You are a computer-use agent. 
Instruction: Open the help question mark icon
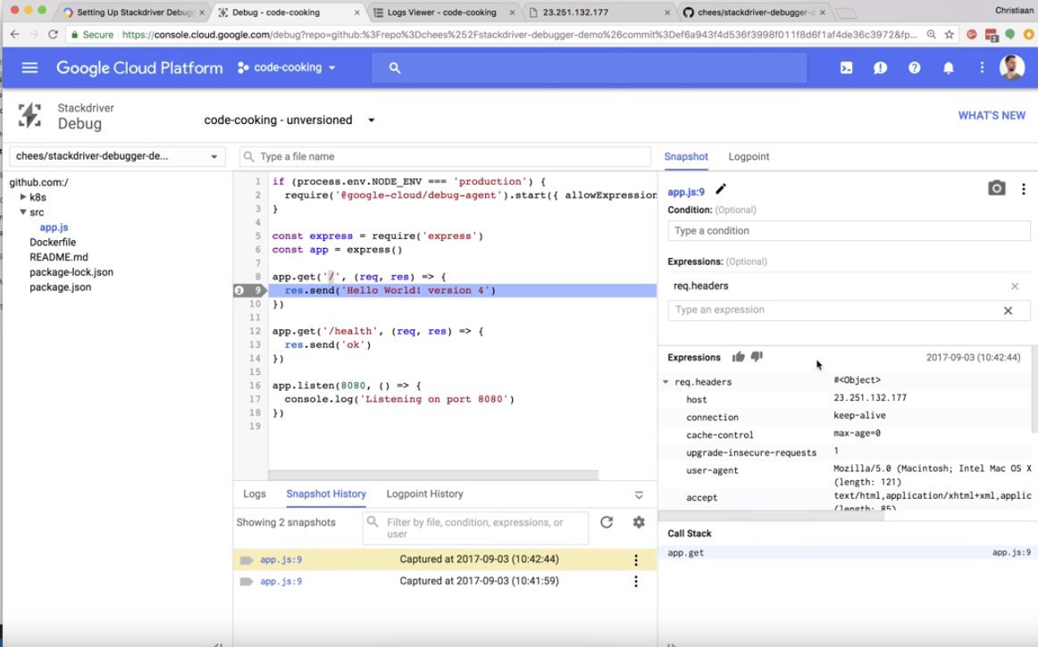(914, 68)
